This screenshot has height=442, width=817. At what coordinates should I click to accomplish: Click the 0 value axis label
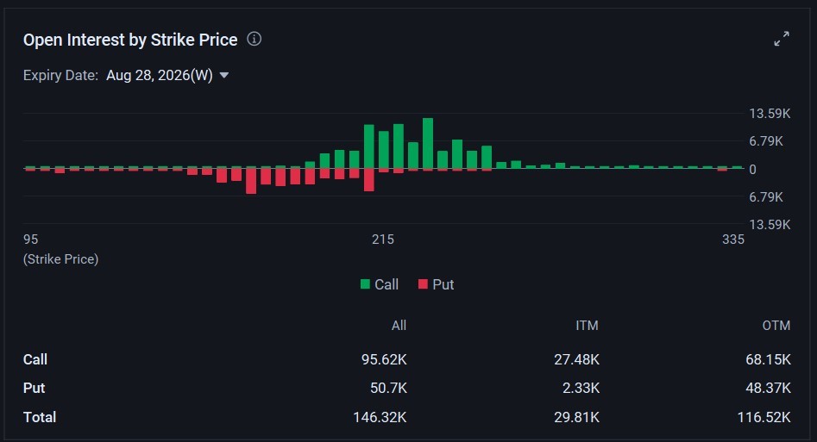[x=752, y=169]
